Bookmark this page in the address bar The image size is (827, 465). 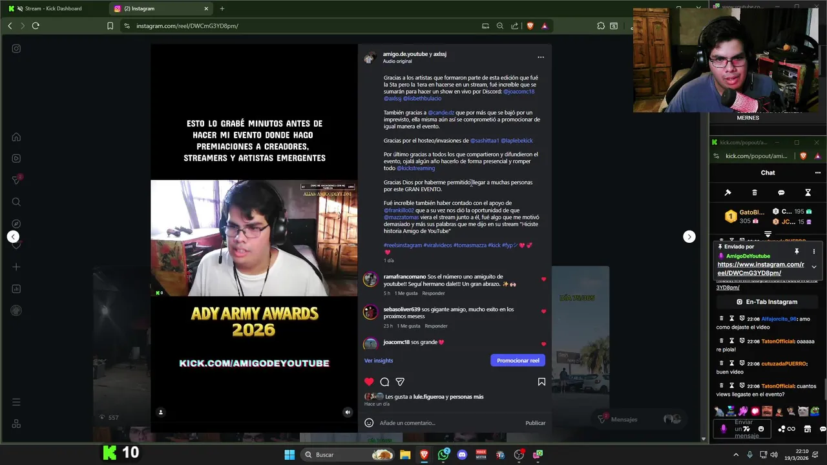click(110, 26)
